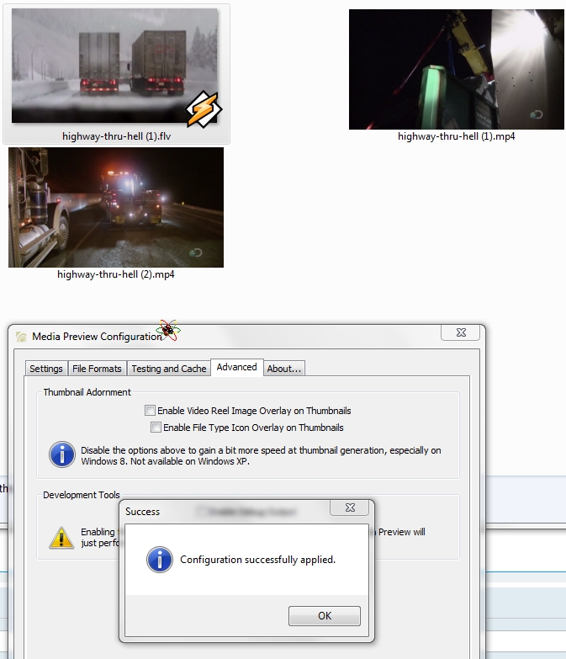Screen dimensions: 566x659
Task: Click the blue info icon under Thumbnail Adornment
Action: (62, 454)
